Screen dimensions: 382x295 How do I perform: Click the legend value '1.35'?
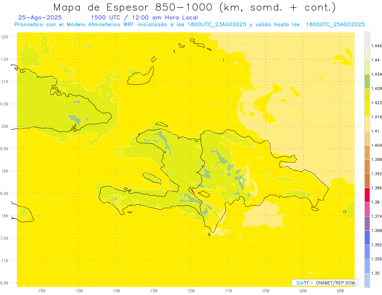tap(375, 273)
